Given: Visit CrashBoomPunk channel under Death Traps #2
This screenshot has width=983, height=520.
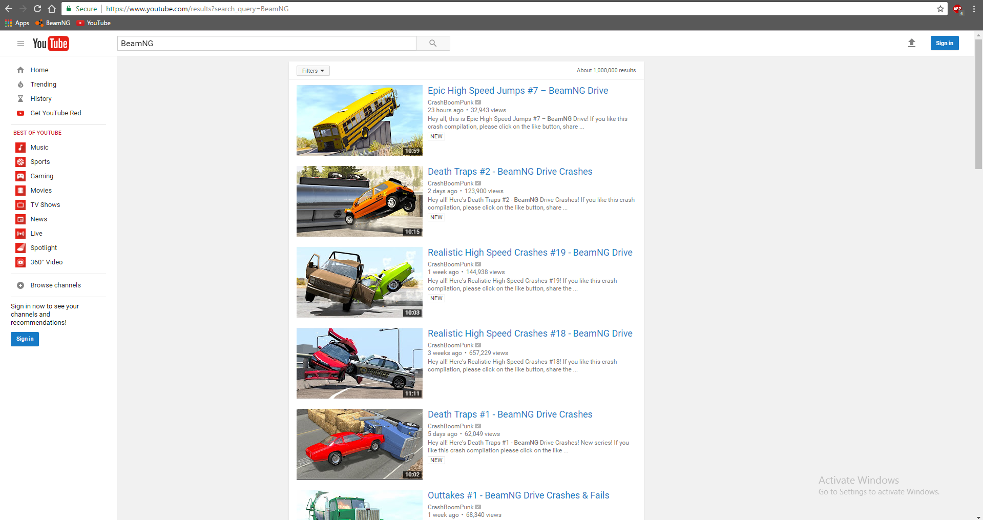Looking at the screenshot, I should (x=451, y=183).
